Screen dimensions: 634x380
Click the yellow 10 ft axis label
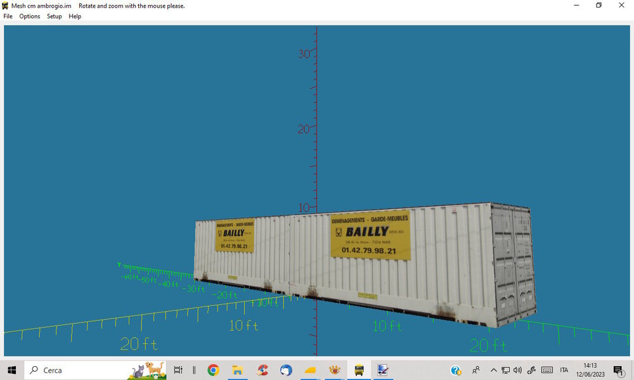[x=243, y=326]
